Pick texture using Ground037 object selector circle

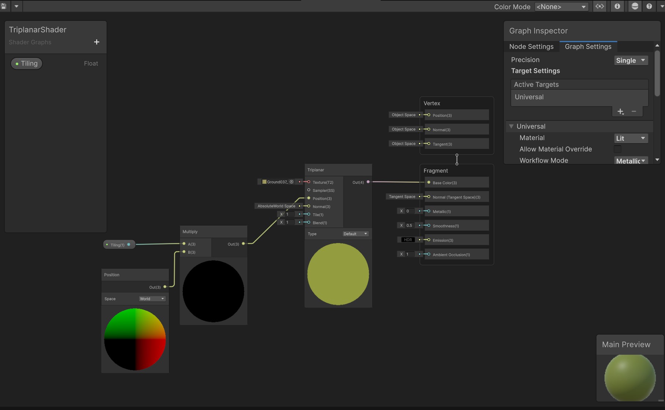292,182
